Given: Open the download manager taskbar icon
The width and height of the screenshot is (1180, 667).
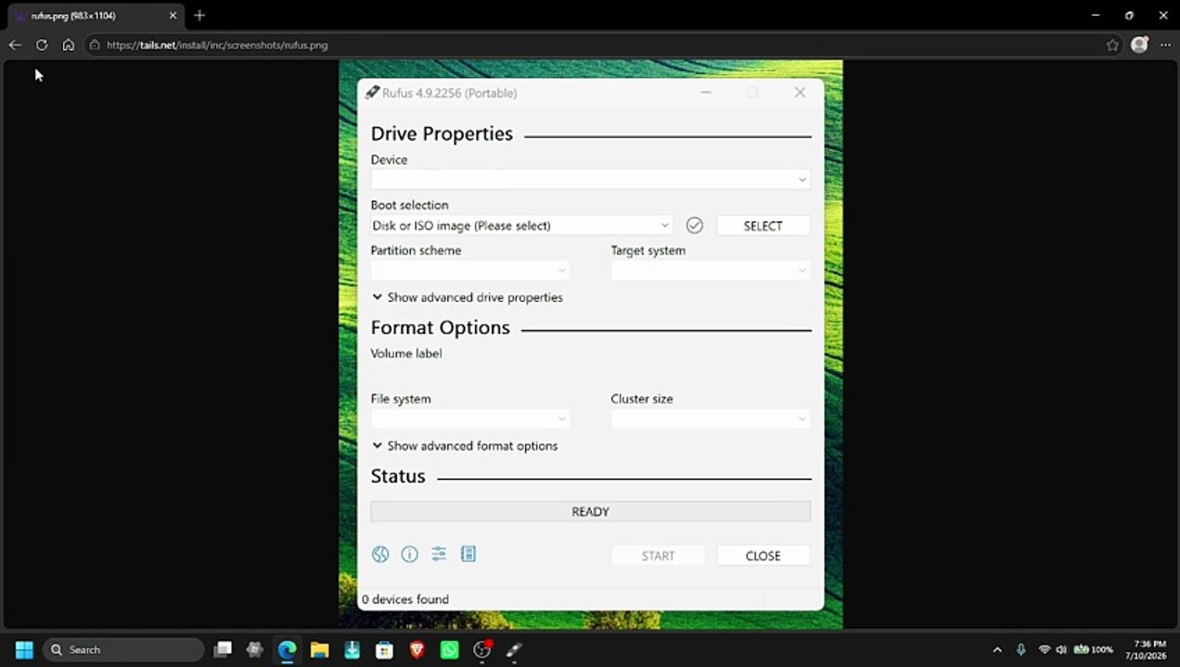Looking at the screenshot, I should (352, 649).
